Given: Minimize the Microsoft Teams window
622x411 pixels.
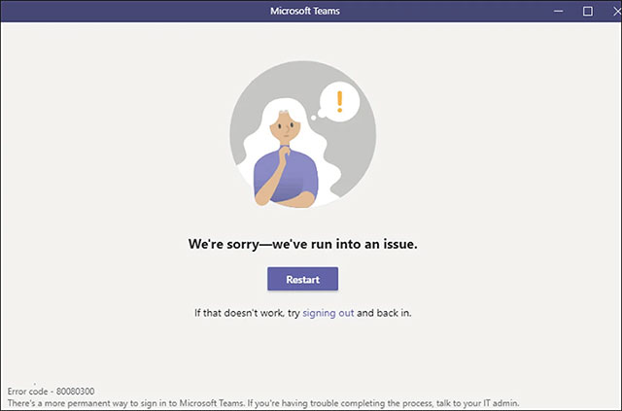Looking at the screenshot, I should [559, 11].
